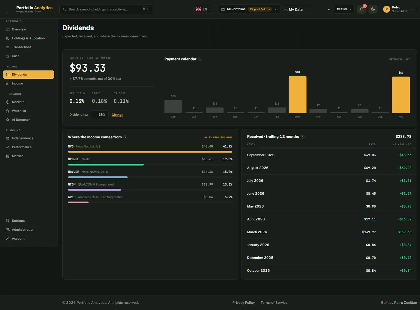Screen dimensions: 420x310
Task: Select Dividends in the sidebar
Action: (x=28, y=75)
